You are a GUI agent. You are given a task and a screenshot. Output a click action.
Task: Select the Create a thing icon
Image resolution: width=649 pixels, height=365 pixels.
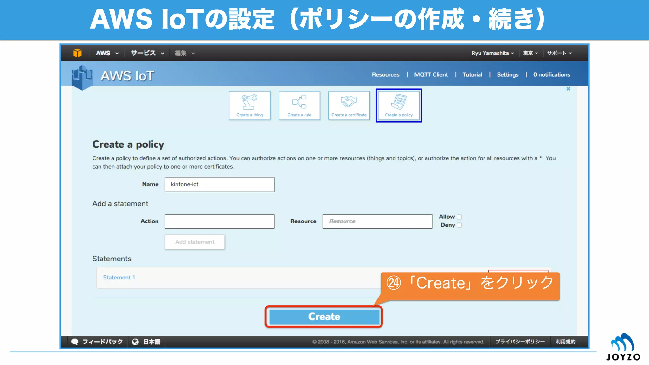(250, 106)
